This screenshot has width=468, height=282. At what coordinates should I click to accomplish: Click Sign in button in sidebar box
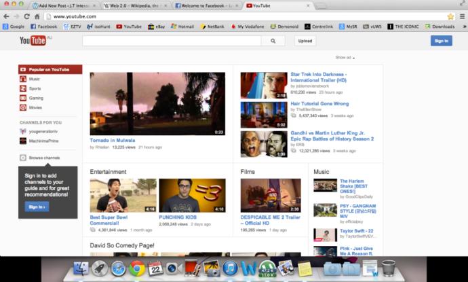pyautogui.click(x=37, y=207)
